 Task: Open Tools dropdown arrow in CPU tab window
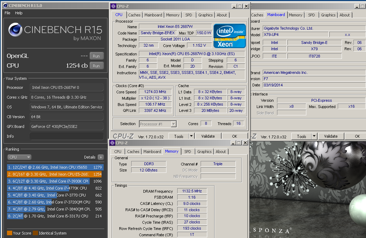(191, 136)
